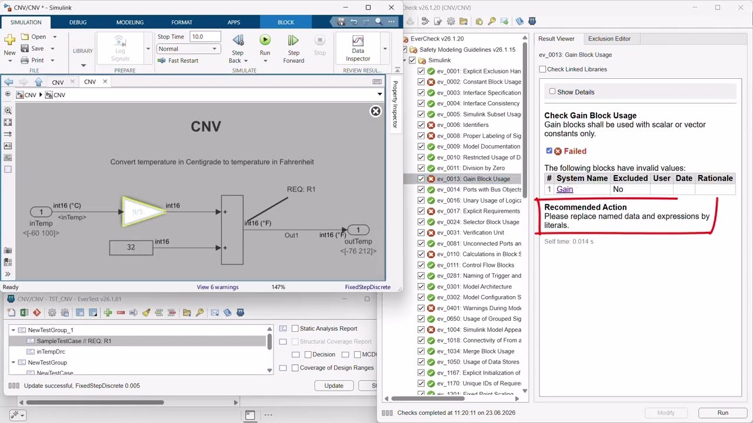Toggle the ev_0031 Verification Unit checkbox
This screenshot has height=423, width=753.
pyautogui.click(x=421, y=233)
